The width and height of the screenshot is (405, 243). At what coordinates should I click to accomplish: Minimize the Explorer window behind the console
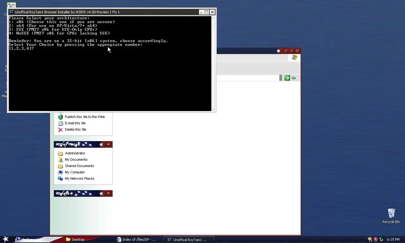[x=286, y=51]
